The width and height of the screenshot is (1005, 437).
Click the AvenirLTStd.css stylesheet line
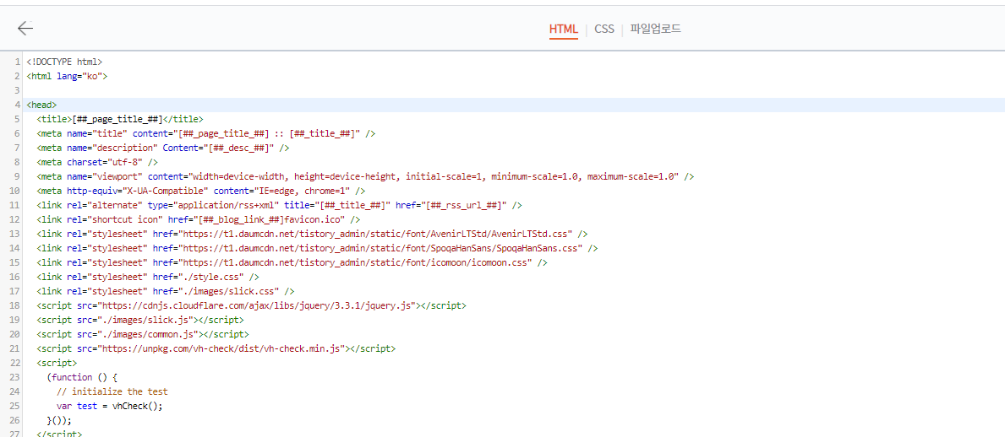click(312, 235)
